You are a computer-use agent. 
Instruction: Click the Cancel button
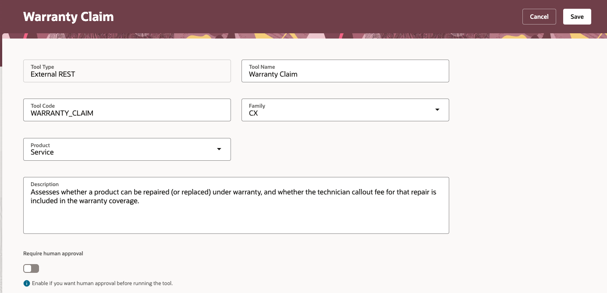[x=539, y=17]
